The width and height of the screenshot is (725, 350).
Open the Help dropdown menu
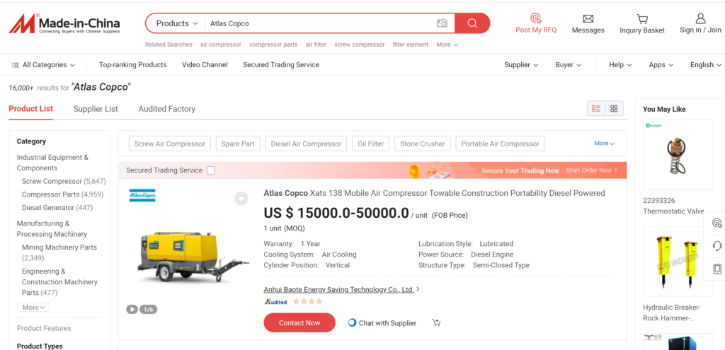tap(620, 65)
